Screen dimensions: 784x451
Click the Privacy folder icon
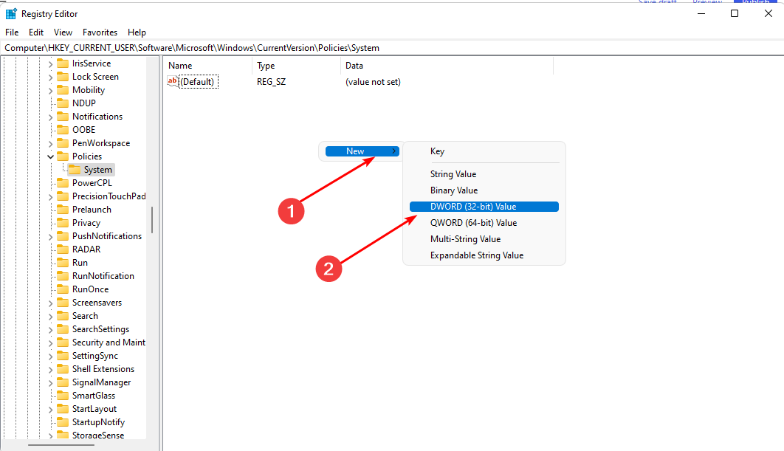click(63, 222)
